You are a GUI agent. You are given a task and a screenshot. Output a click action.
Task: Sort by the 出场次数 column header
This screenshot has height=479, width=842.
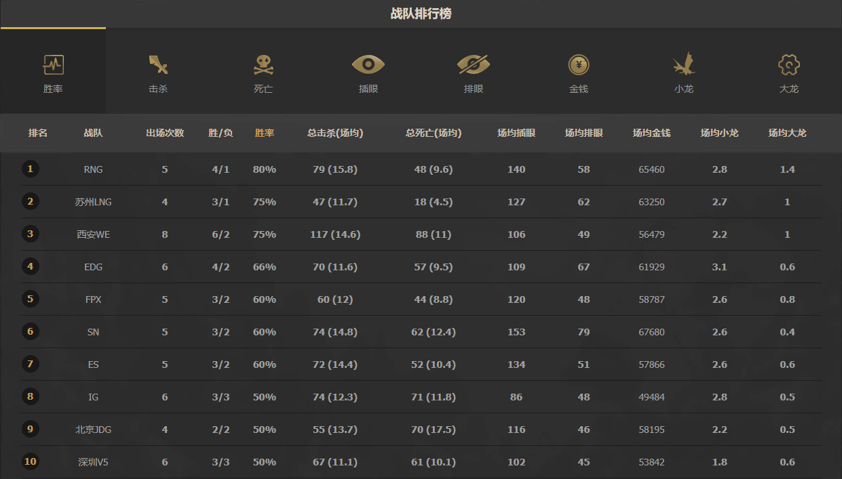pyautogui.click(x=165, y=133)
